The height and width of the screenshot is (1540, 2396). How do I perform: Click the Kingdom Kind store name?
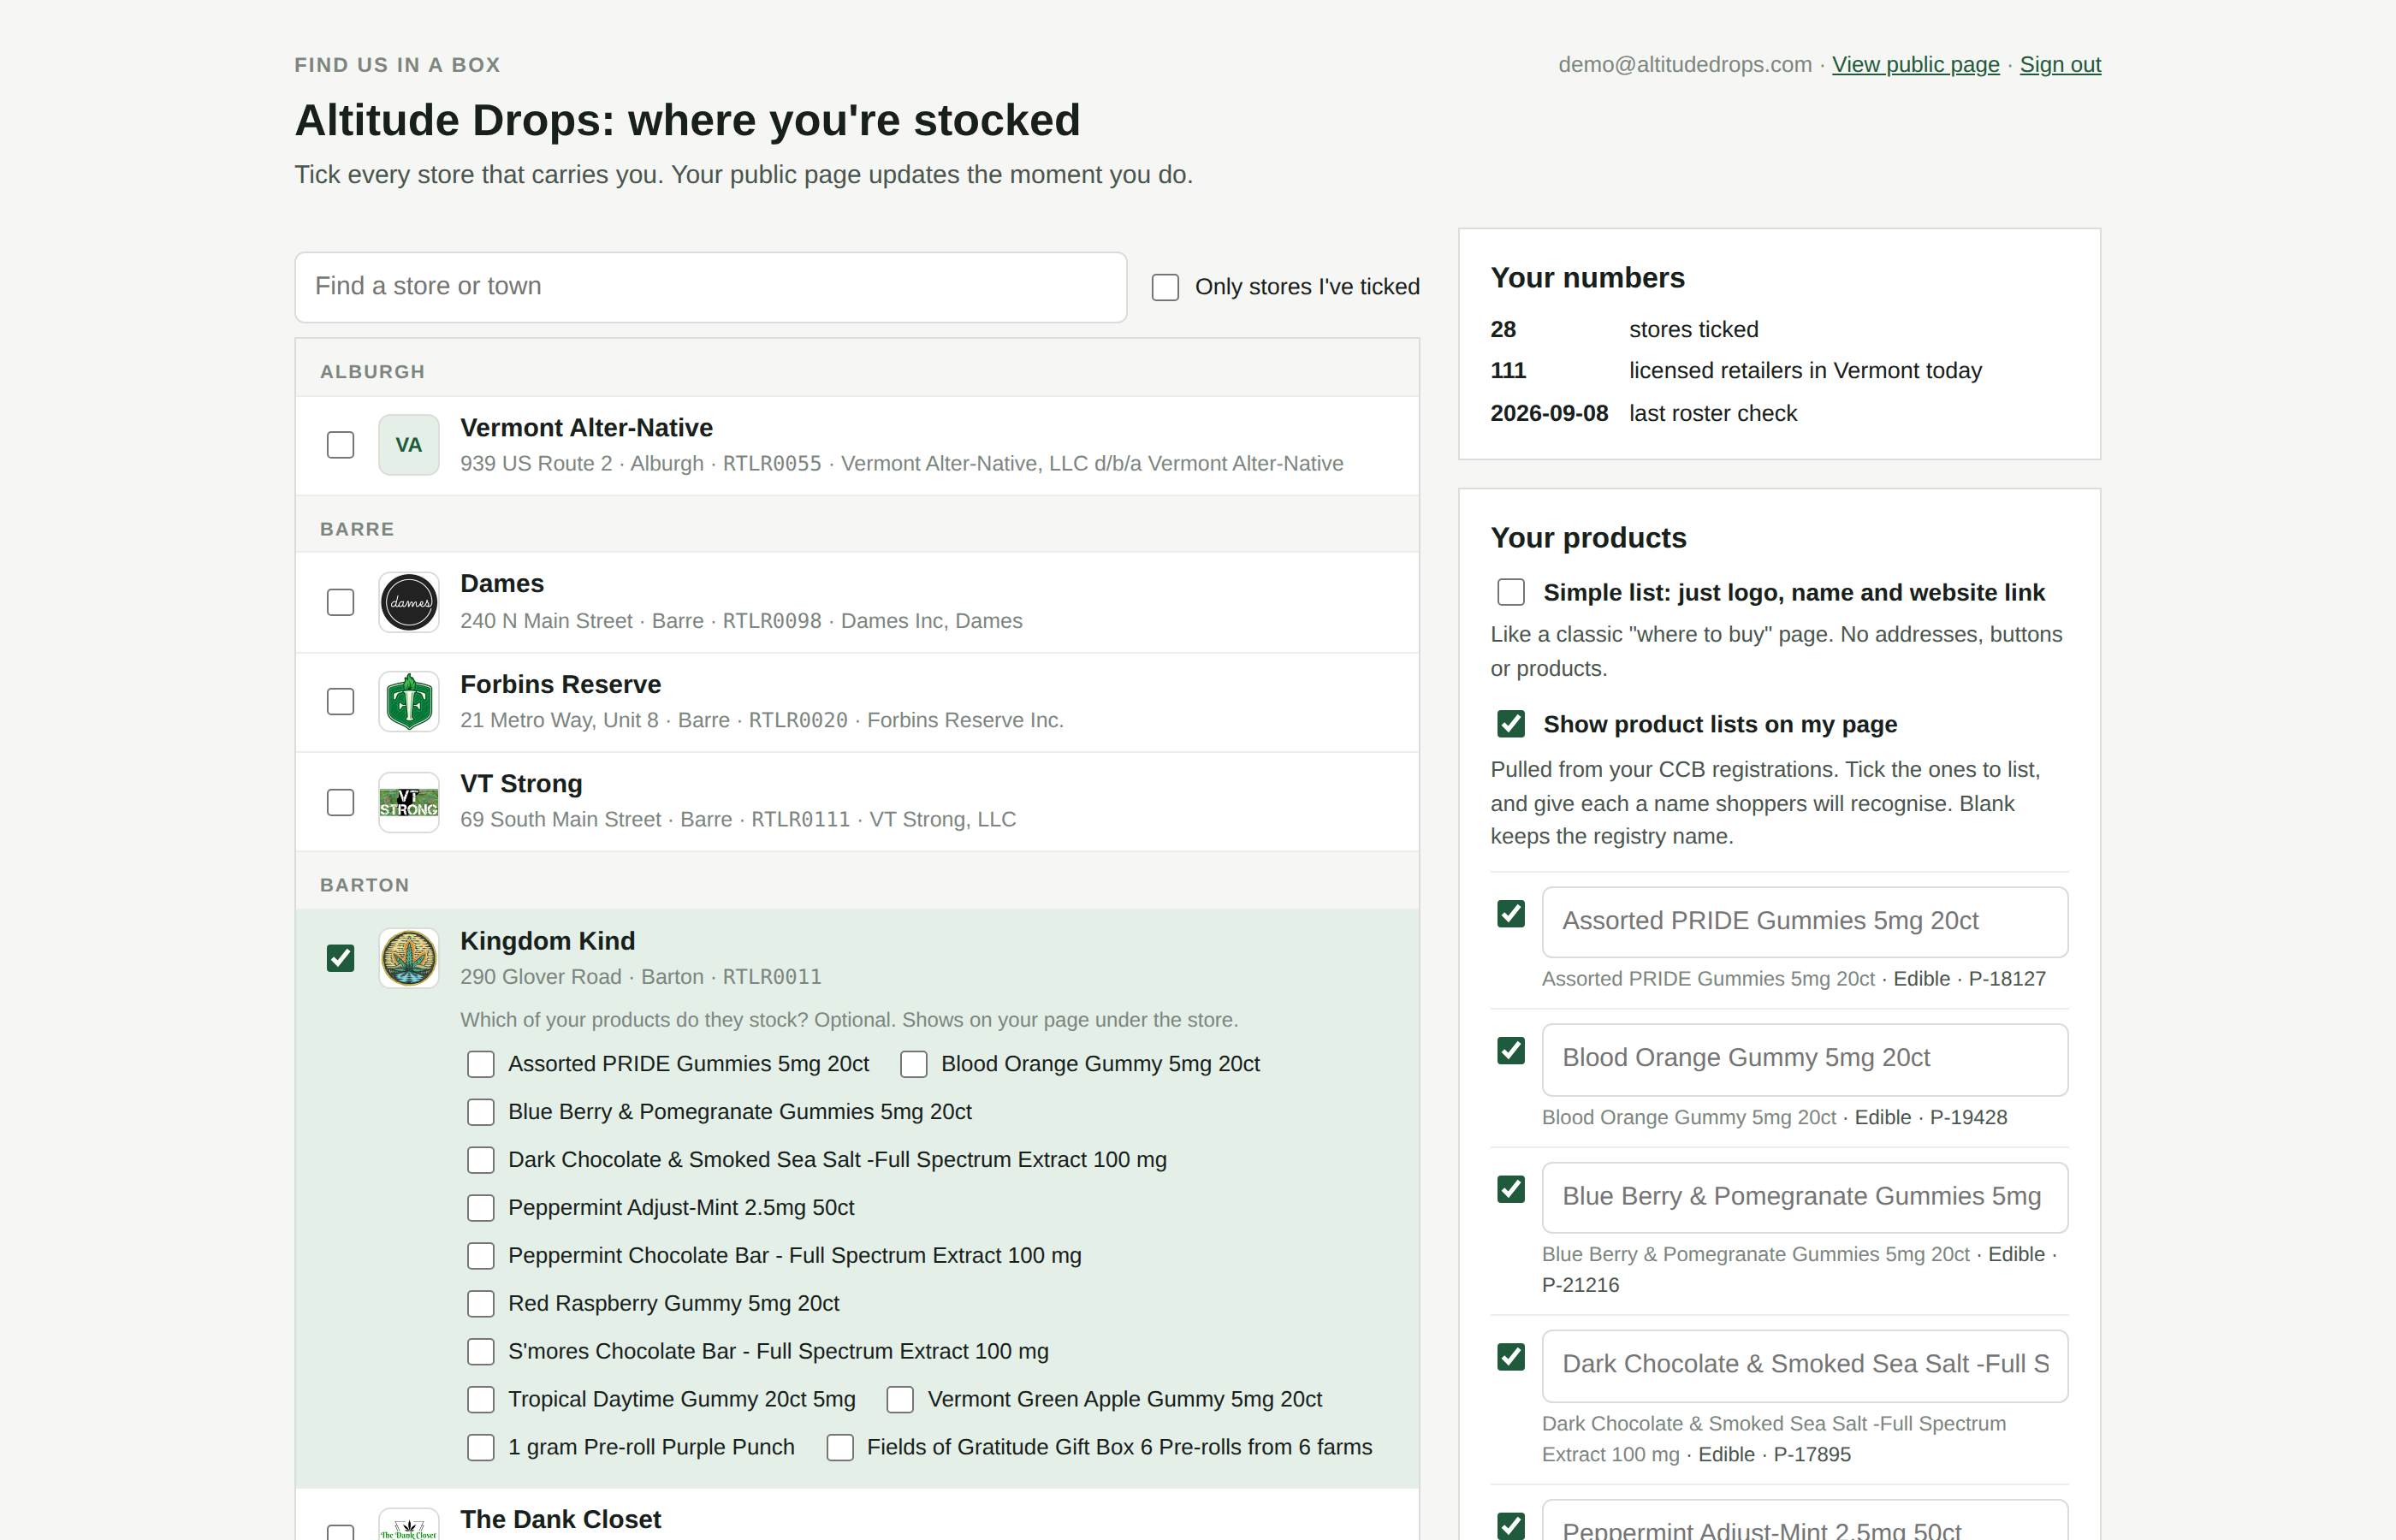pos(547,941)
